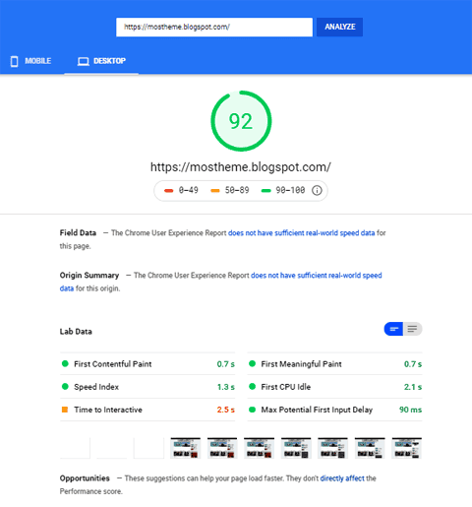The image size is (472, 507).
Task: Click the score scale info icon
Action: click(x=317, y=190)
